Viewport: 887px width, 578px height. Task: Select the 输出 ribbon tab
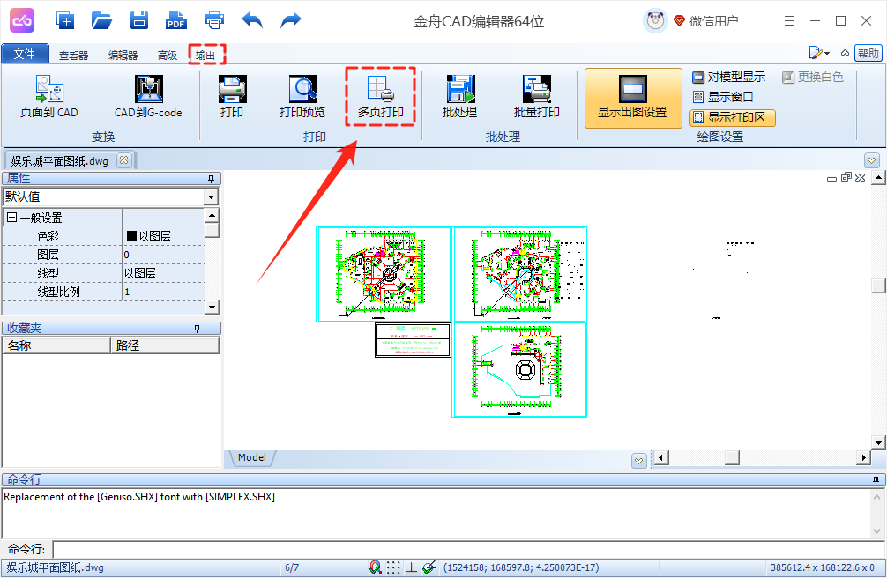pos(205,55)
